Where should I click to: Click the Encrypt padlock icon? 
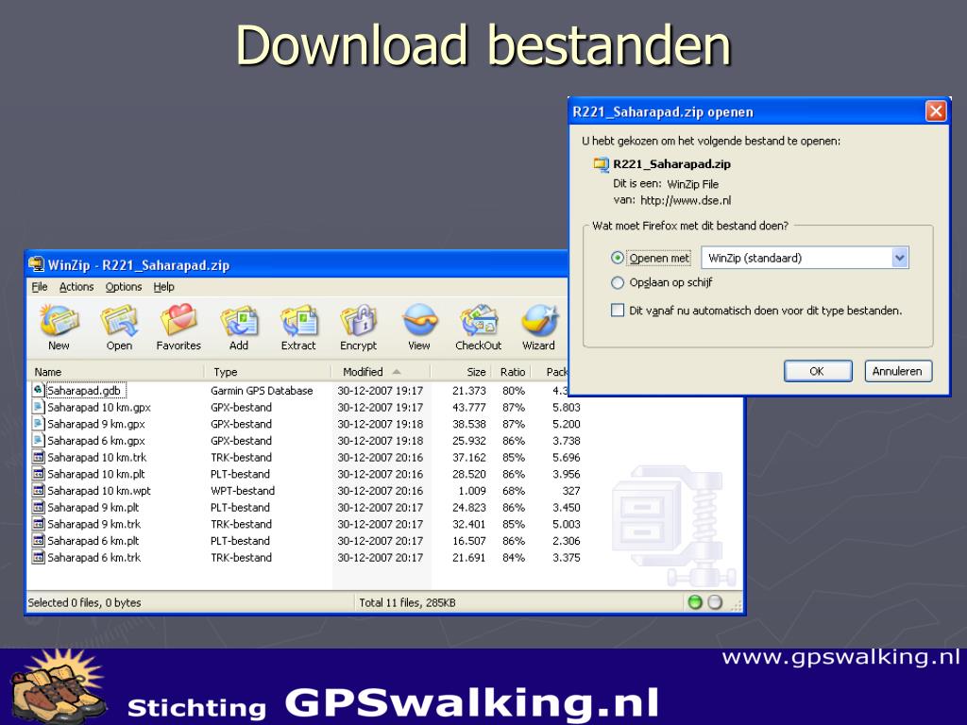pos(358,321)
